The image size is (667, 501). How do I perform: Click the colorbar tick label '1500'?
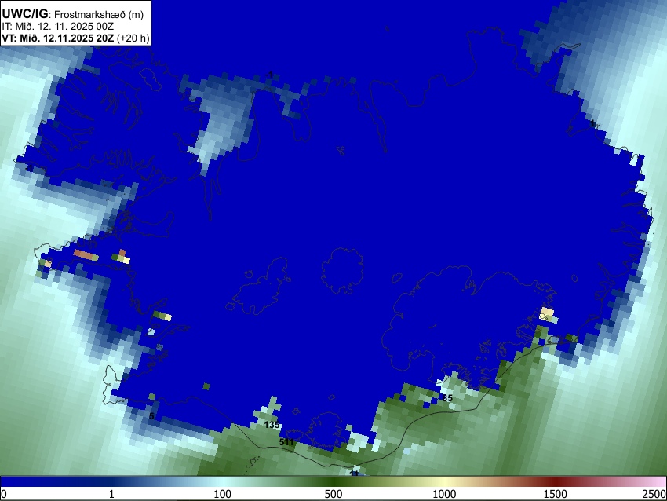(x=556, y=494)
